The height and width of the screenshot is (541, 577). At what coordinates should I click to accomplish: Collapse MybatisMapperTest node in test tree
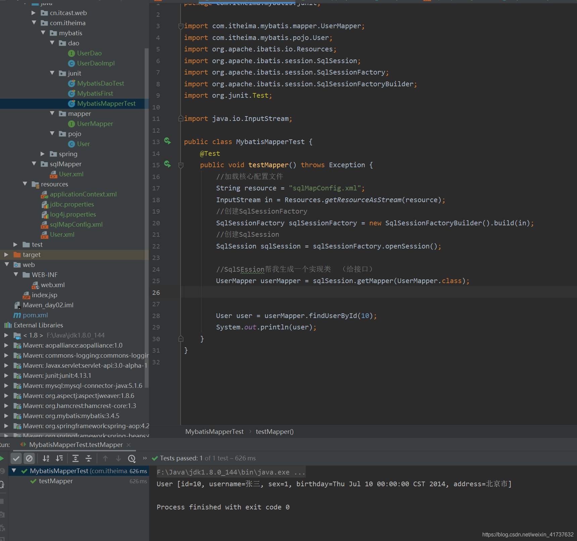point(14,470)
